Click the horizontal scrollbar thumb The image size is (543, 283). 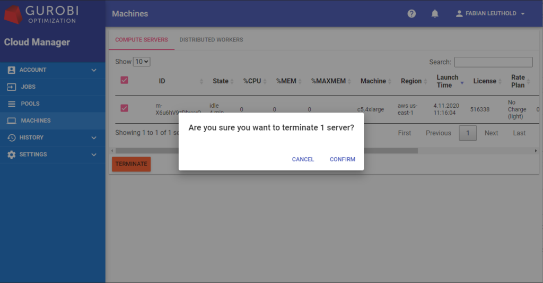[267, 151]
